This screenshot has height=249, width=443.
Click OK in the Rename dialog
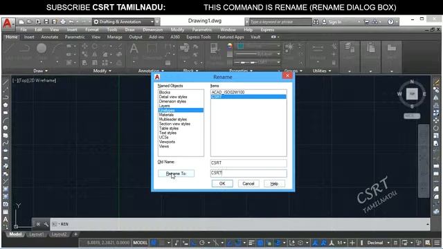click(222, 183)
